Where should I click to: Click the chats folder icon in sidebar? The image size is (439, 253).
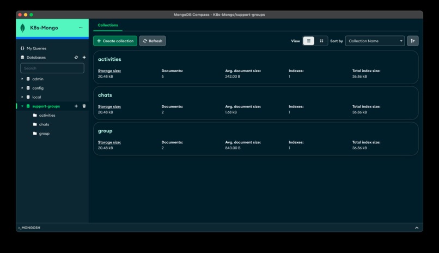pos(35,124)
